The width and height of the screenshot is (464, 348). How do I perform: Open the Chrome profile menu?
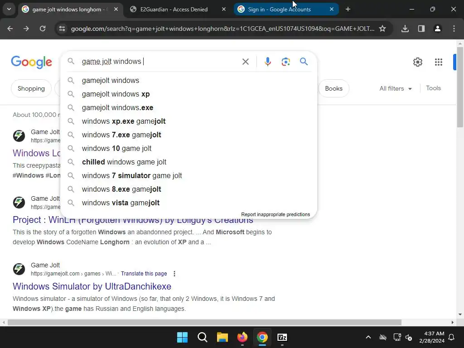pyautogui.click(x=437, y=29)
